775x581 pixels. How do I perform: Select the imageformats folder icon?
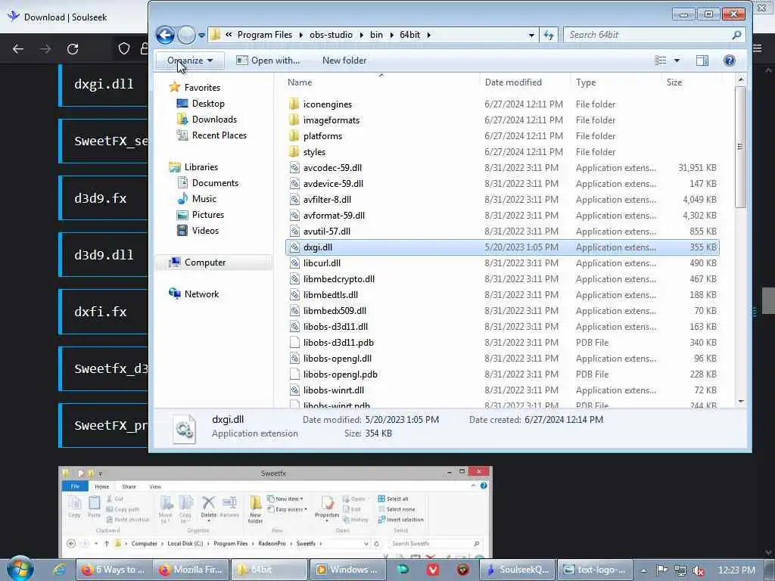[294, 120]
